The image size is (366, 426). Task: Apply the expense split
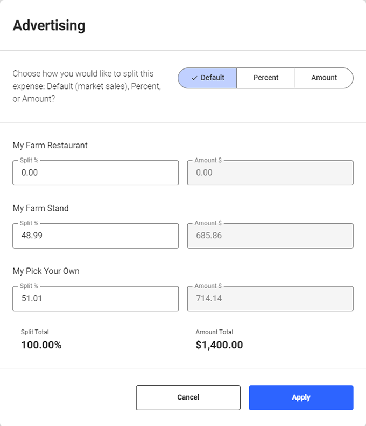tap(301, 397)
